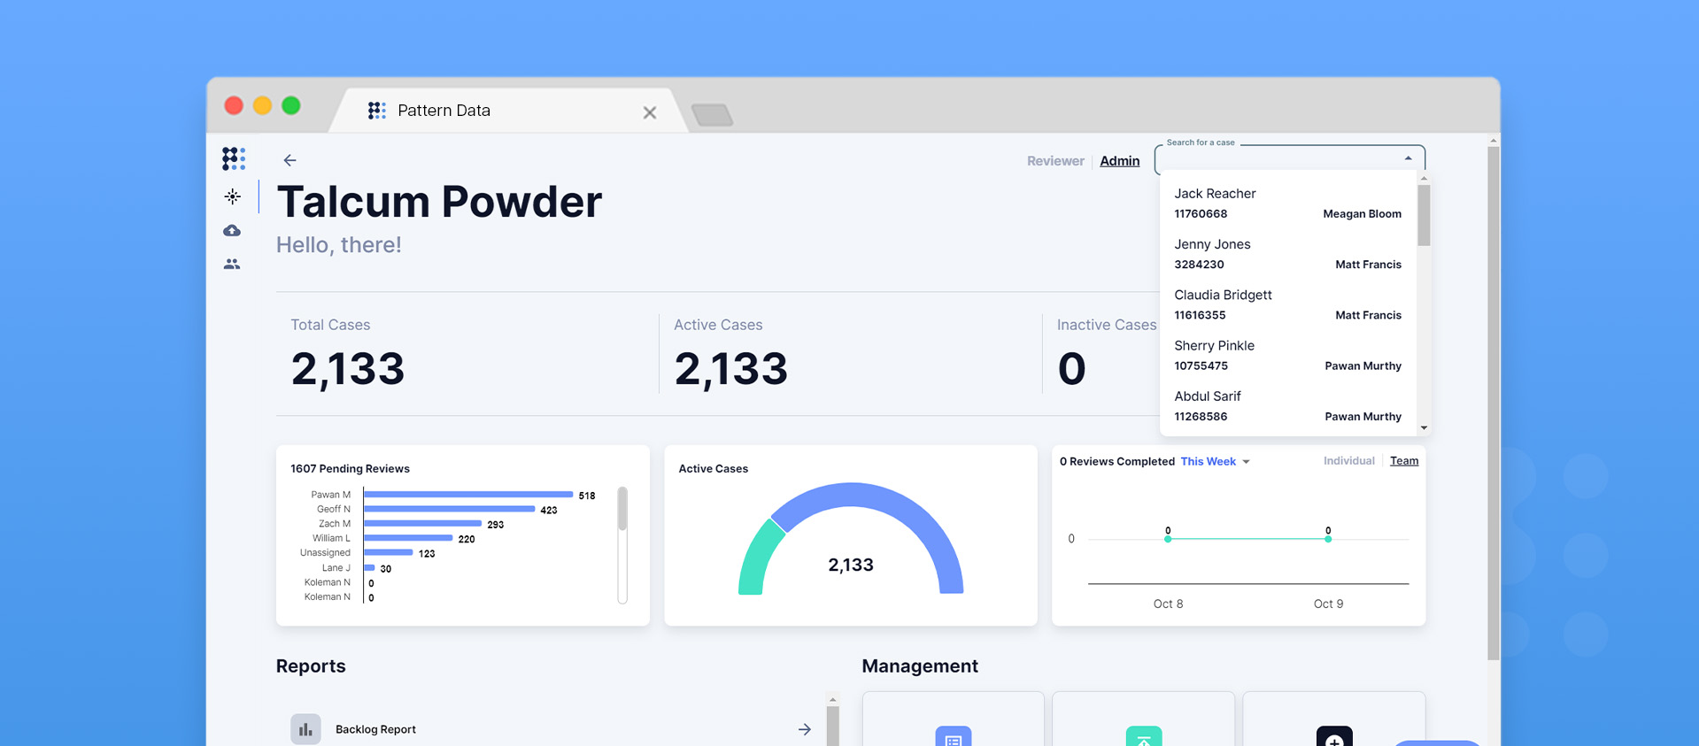Image resolution: width=1699 pixels, height=746 pixels.
Task: Click the Oct 9 data point
Action: (1328, 539)
